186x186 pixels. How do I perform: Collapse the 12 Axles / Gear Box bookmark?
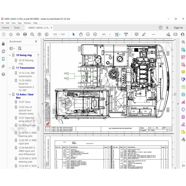coord(10,95)
